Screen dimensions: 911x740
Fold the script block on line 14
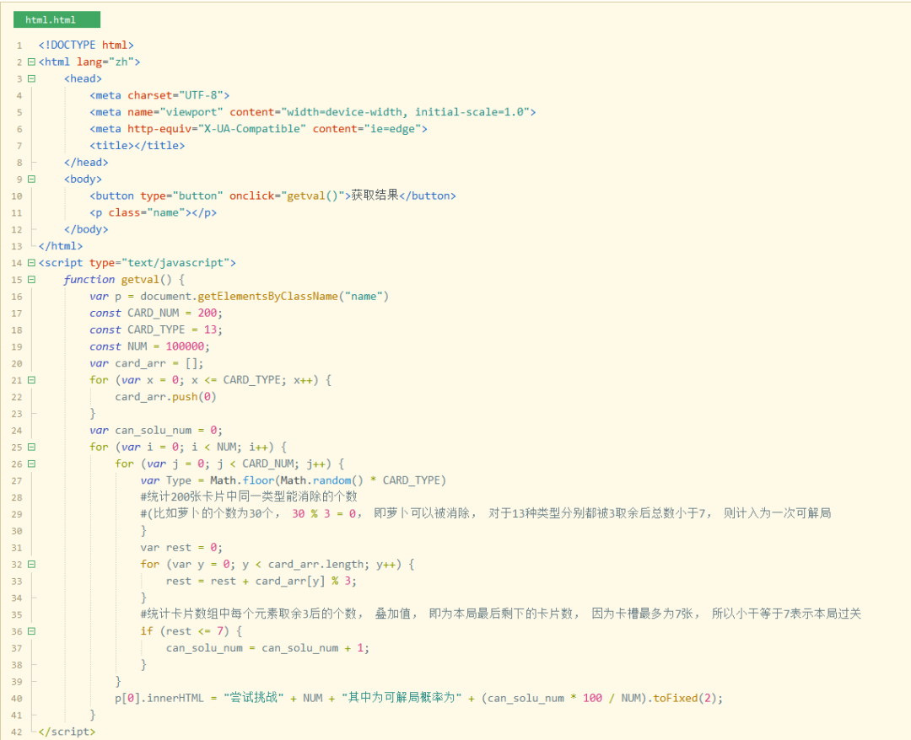(31, 263)
